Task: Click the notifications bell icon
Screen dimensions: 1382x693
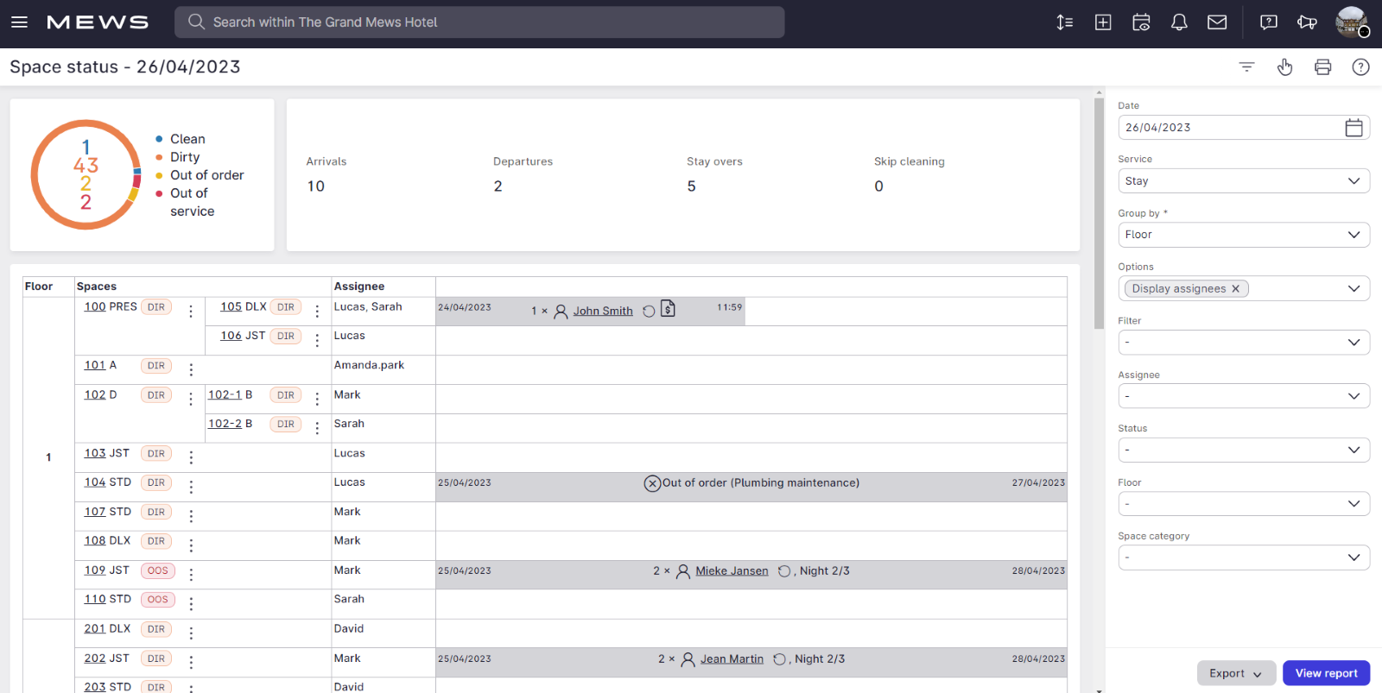Action: click(1179, 22)
